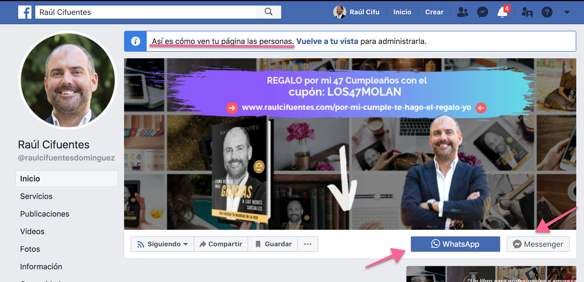
Task: Open the notifications bell icon
Action: [502, 12]
